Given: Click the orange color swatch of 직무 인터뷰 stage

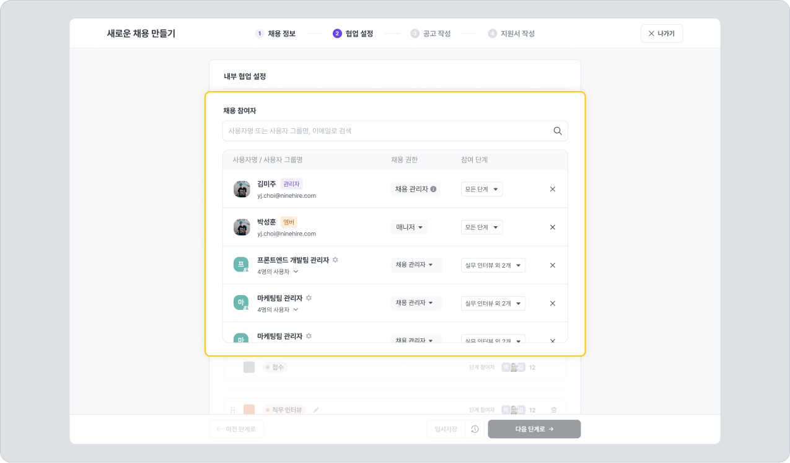Looking at the screenshot, I should (x=249, y=410).
